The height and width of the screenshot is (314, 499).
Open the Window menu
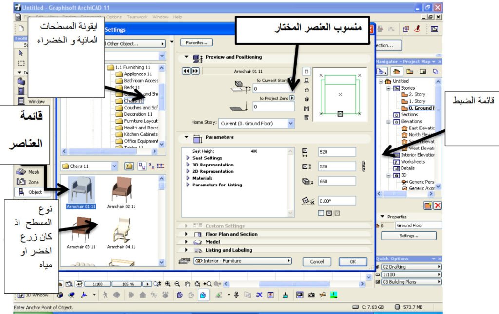[161, 16]
